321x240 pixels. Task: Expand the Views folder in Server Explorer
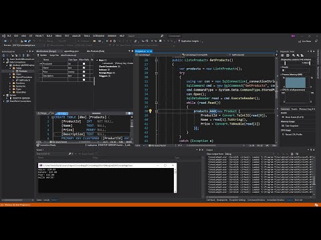pyautogui.click(x=10, y=74)
